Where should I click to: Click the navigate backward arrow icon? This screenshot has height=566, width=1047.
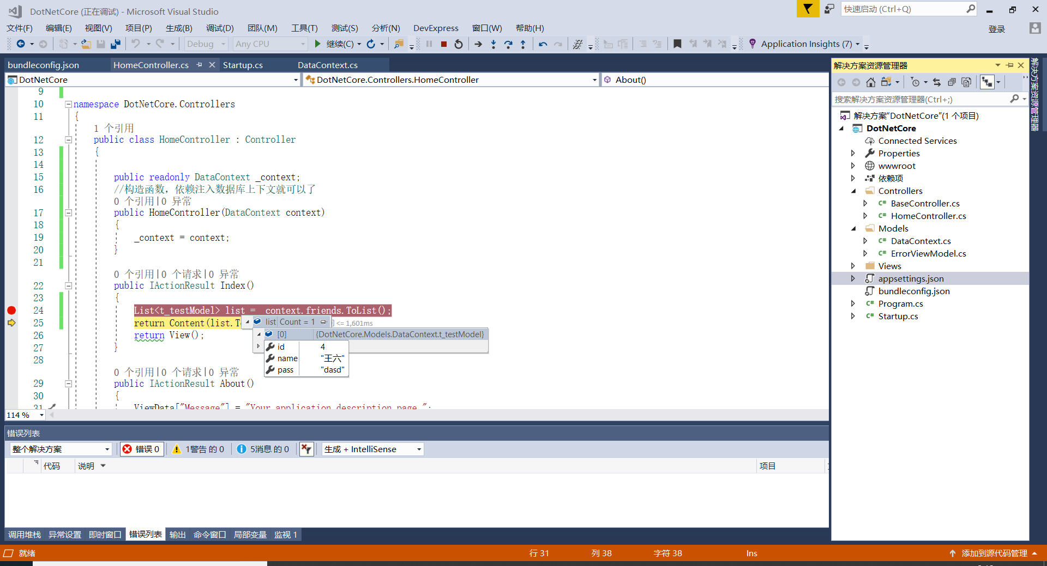pos(21,44)
